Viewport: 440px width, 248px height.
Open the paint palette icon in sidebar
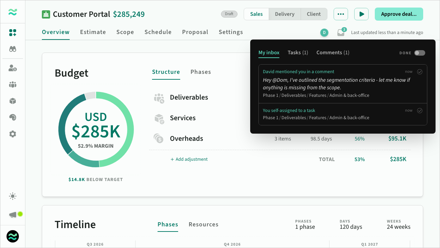pos(13,117)
